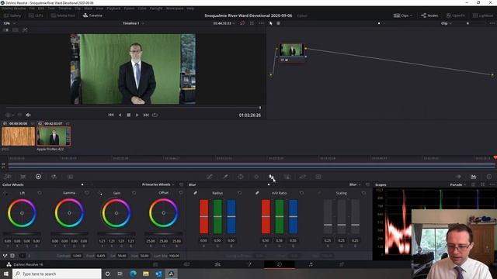
Task: Show the Scopes panel icon
Action: [474, 177]
